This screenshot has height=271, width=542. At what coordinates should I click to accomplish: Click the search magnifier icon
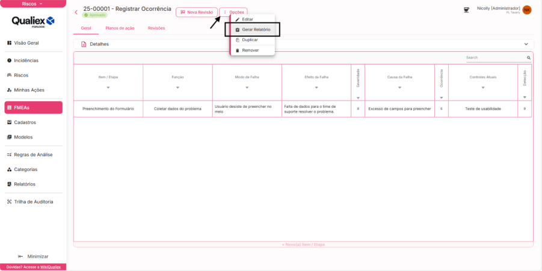click(x=529, y=58)
